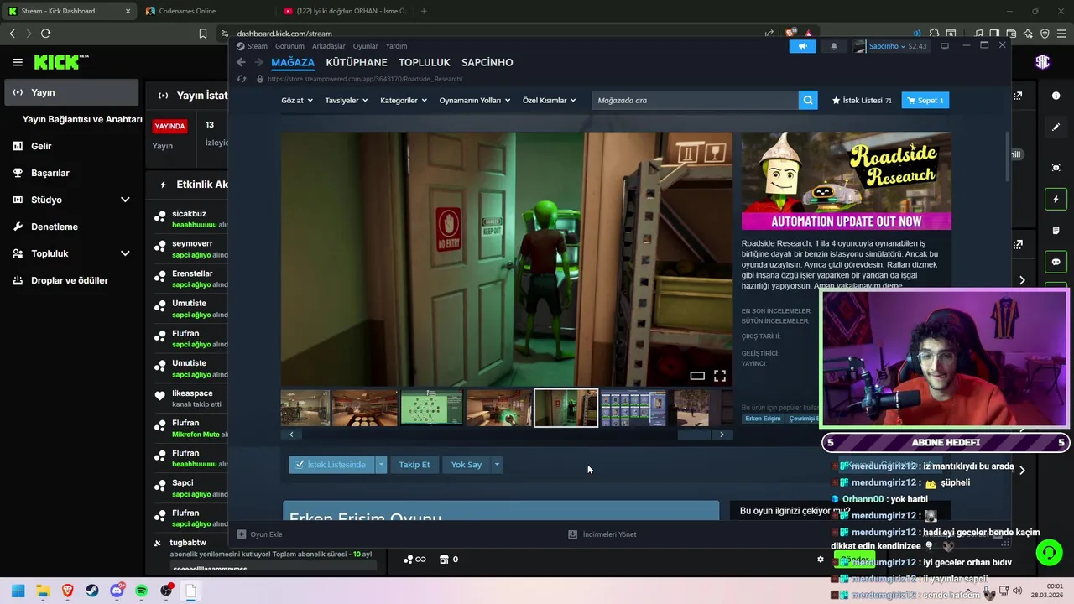Click Oyun Ekle in Steam footer
This screenshot has height=604, width=1074.
coord(259,534)
